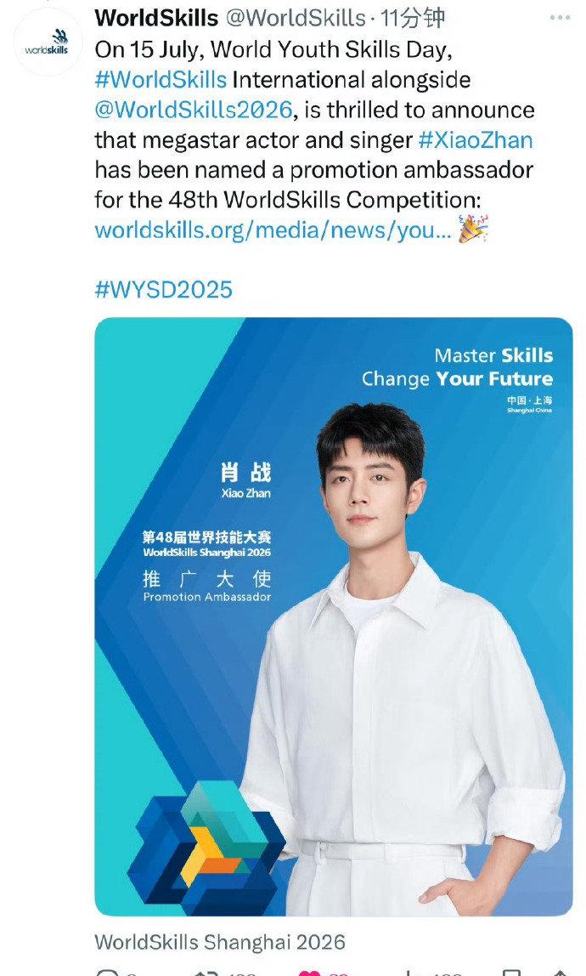Click the share arrow icon

point(561,973)
